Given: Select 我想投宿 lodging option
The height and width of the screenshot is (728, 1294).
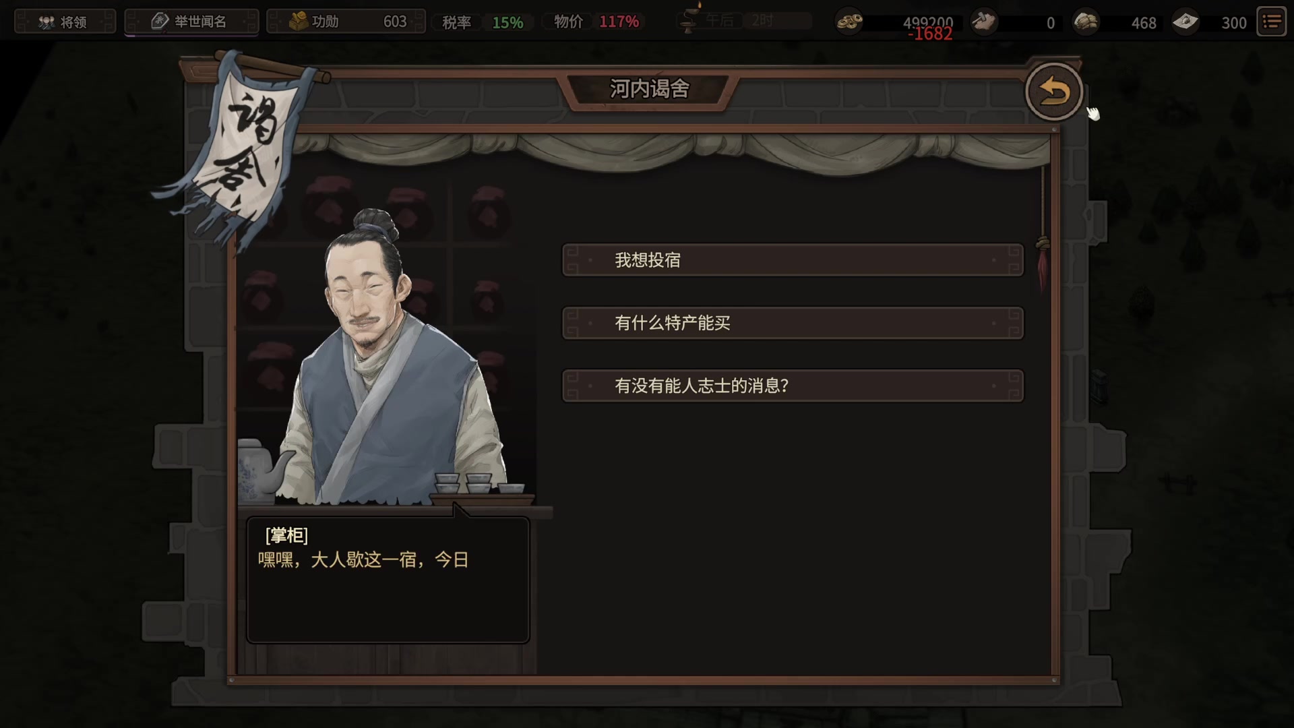Looking at the screenshot, I should [x=793, y=260].
